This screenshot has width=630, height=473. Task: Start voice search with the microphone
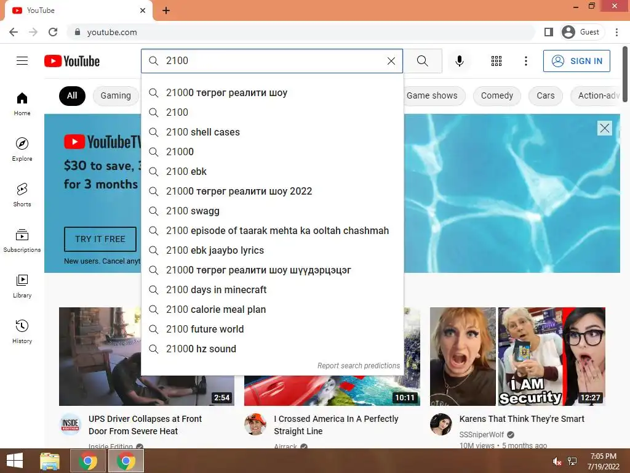[459, 61]
